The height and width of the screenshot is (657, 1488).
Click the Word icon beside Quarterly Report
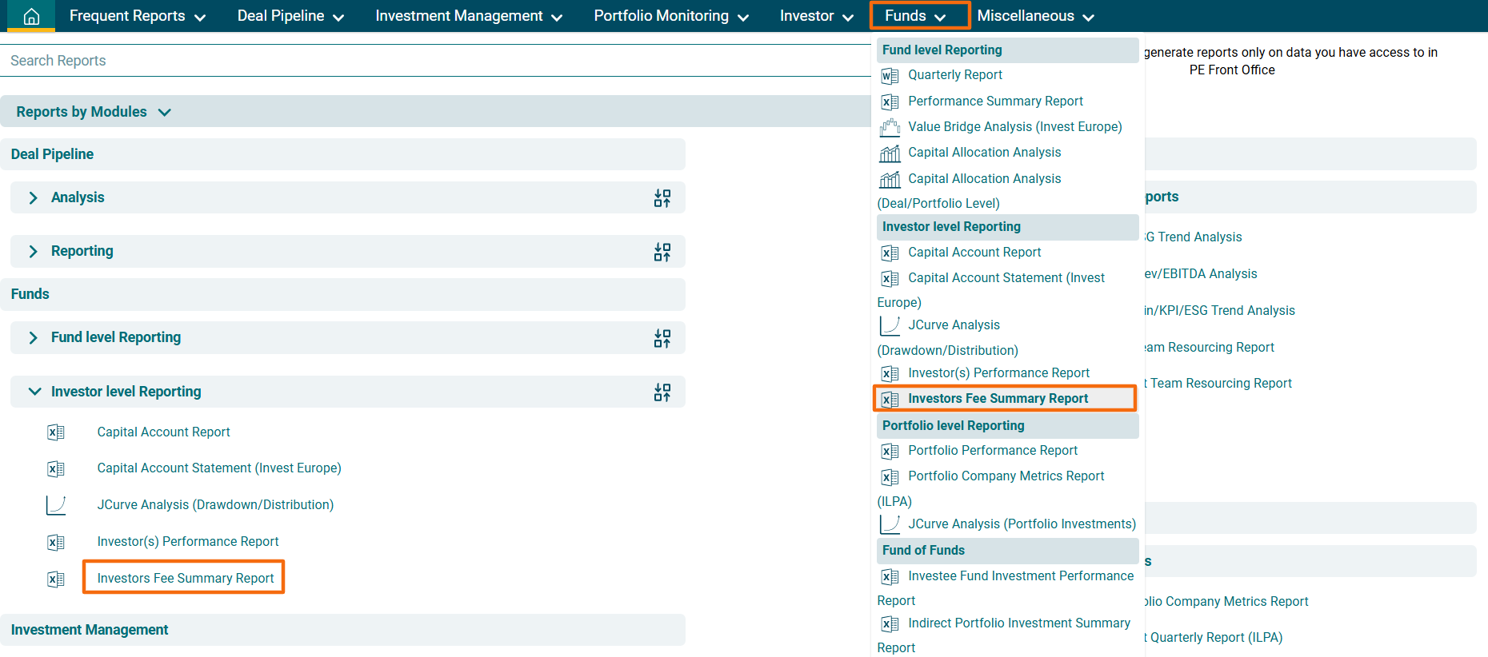[x=890, y=76]
